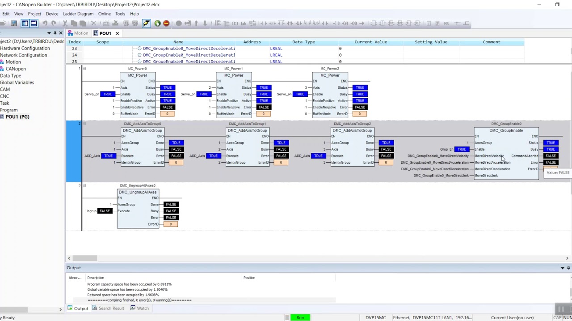This screenshot has height=321, width=572.
Task: Toggle the output panel view icon
Action: tap(34, 23)
